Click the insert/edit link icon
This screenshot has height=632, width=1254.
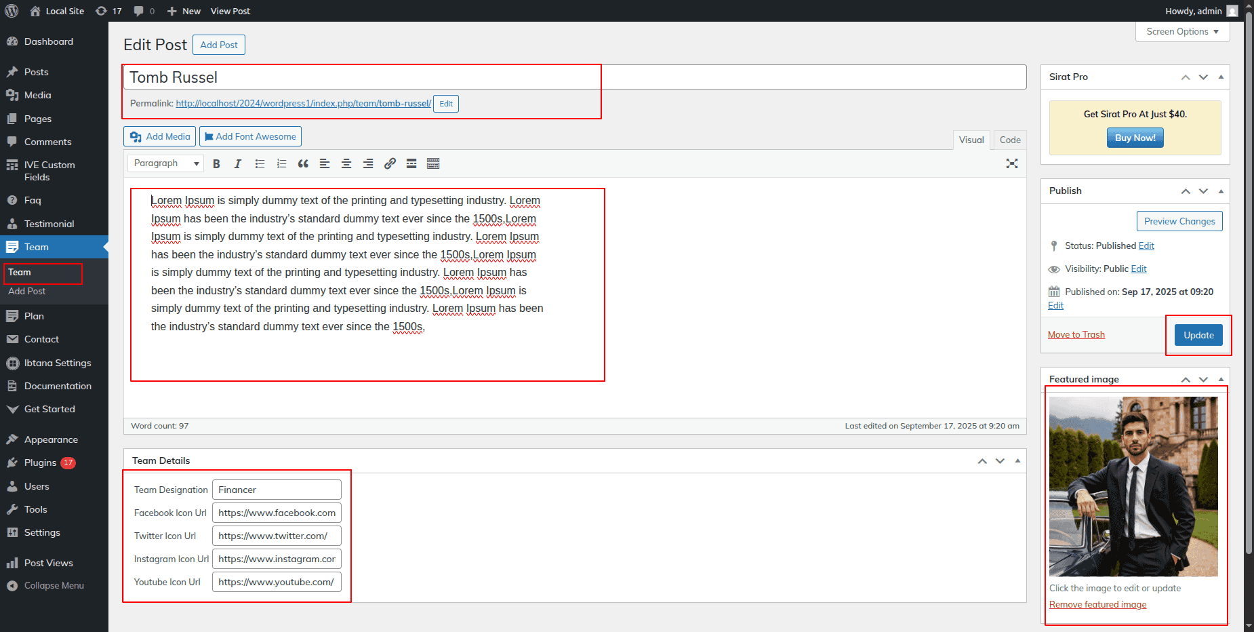[x=390, y=163]
